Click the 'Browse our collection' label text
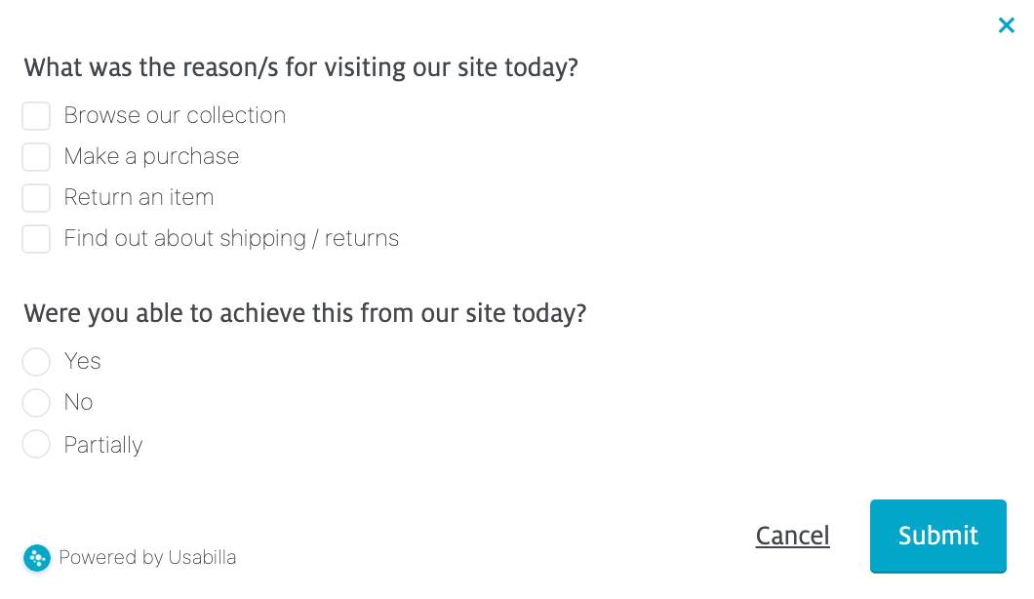Viewport: 1034px width, 599px height. pos(175,115)
